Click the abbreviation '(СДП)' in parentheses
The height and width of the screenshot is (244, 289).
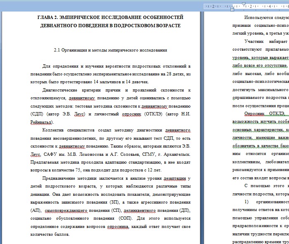[37, 114]
